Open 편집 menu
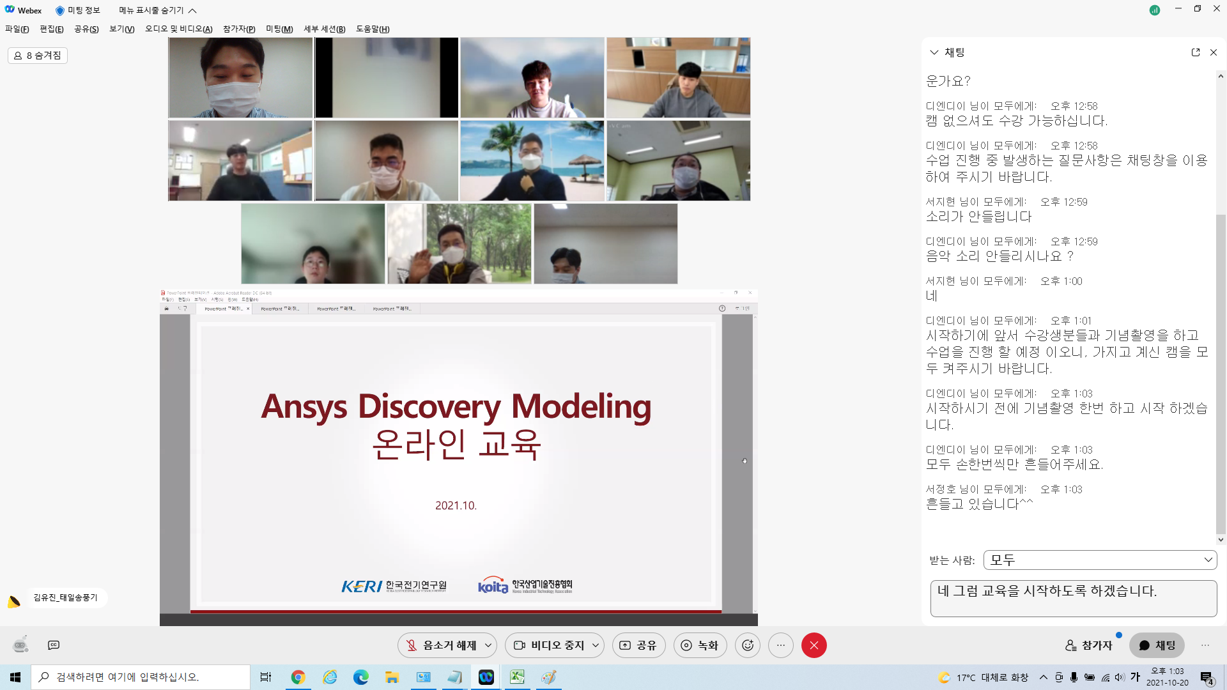This screenshot has height=690, width=1227. [52, 29]
